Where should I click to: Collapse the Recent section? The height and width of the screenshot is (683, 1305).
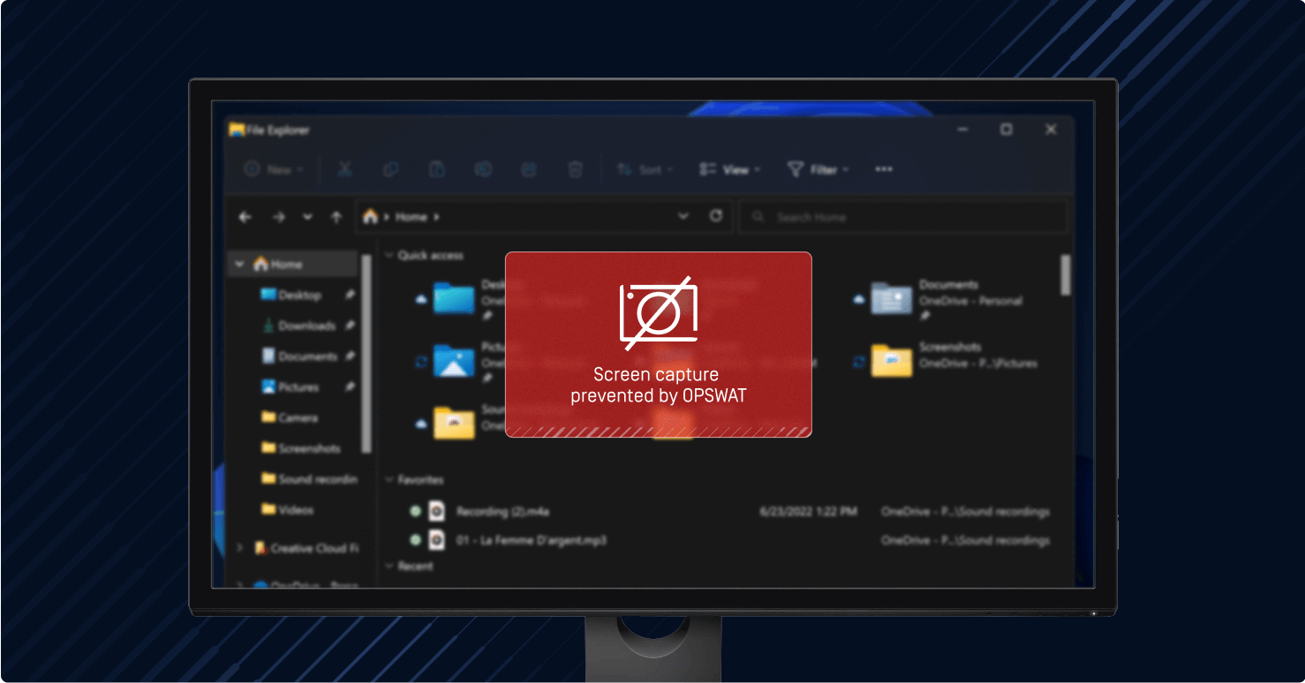[x=389, y=567]
